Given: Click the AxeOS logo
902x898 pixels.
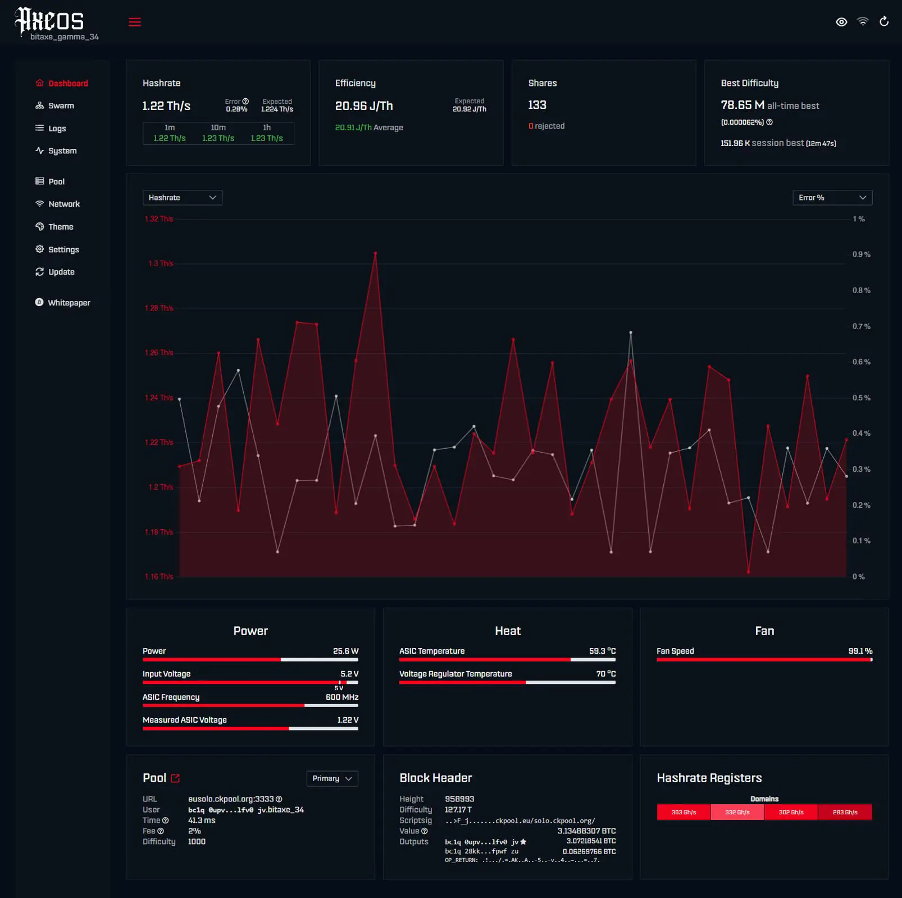Looking at the screenshot, I should (x=49, y=20).
